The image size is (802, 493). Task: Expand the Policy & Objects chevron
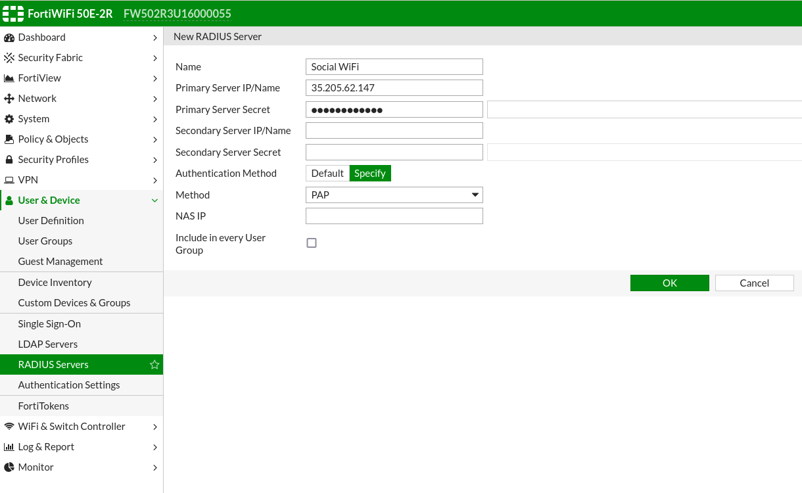click(154, 139)
